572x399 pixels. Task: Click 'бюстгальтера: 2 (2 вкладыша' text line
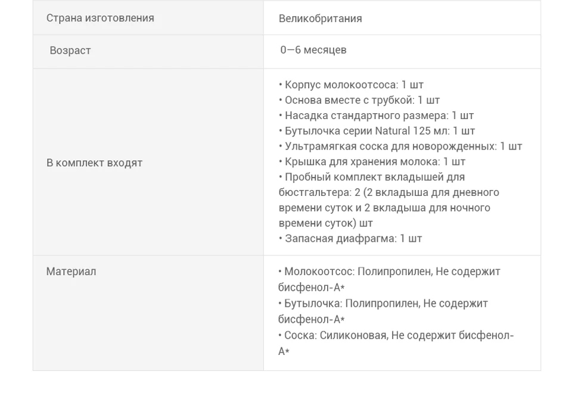[x=388, y=192]
